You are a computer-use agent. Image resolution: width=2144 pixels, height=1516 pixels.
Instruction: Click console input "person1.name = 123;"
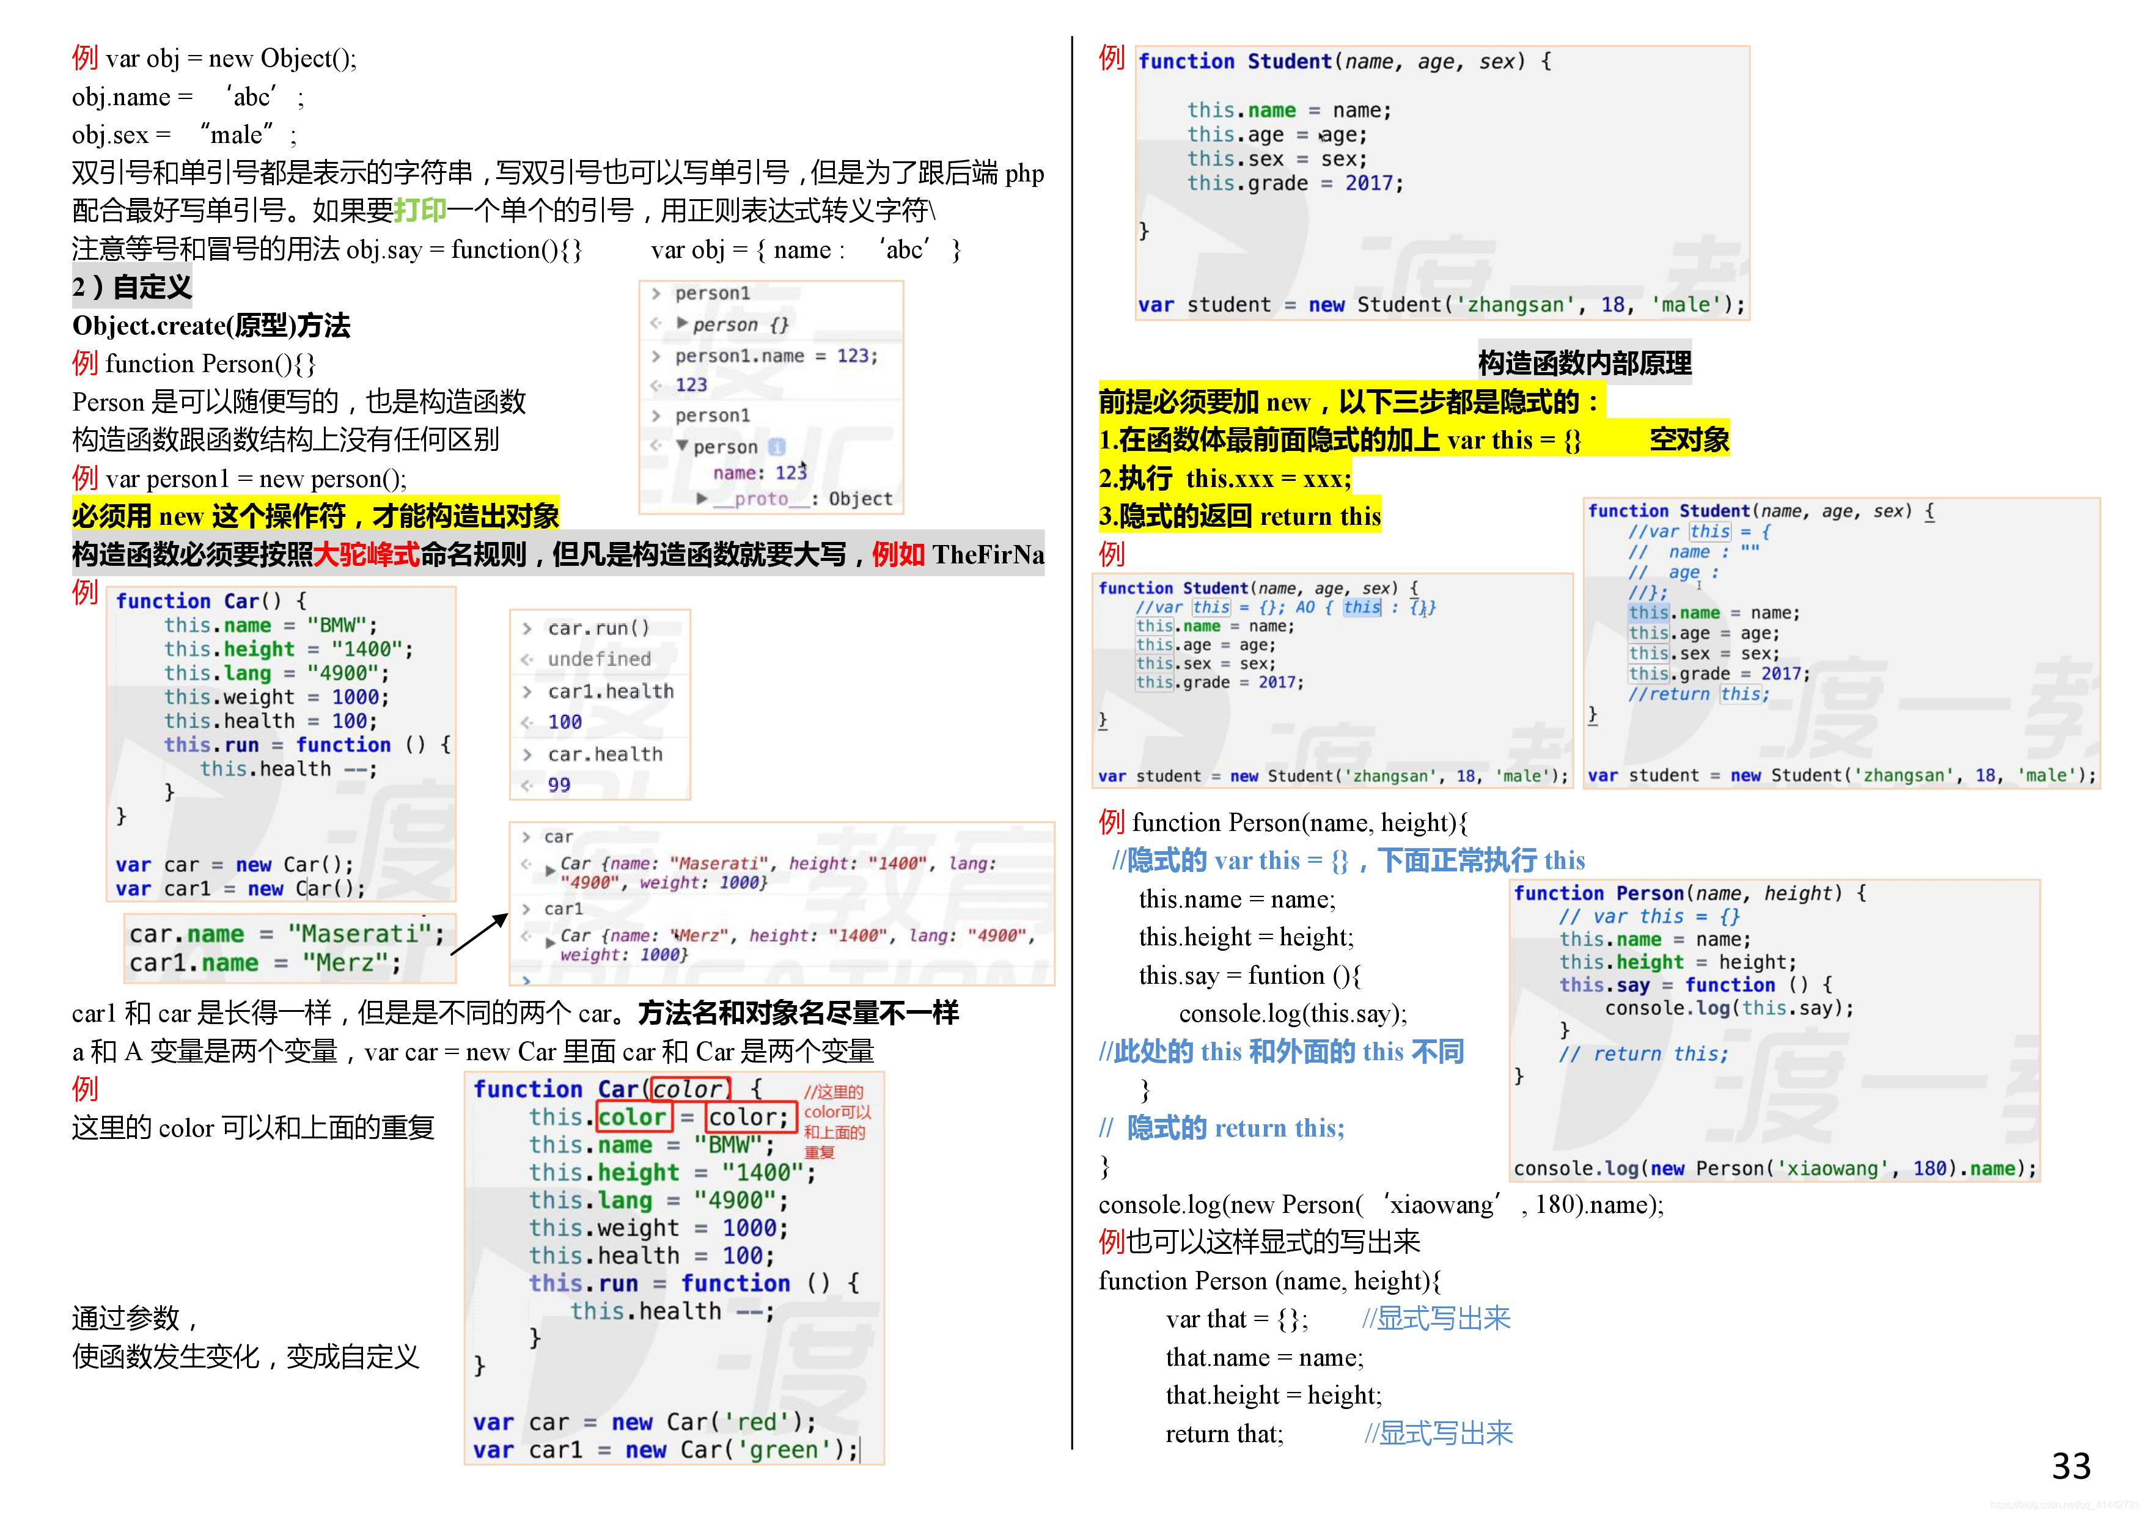776,356
